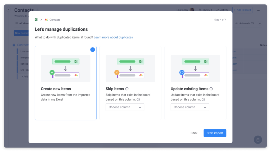Collapse the Contacts group with the arrow
271x152 pixels.
[x=14, y=45]
